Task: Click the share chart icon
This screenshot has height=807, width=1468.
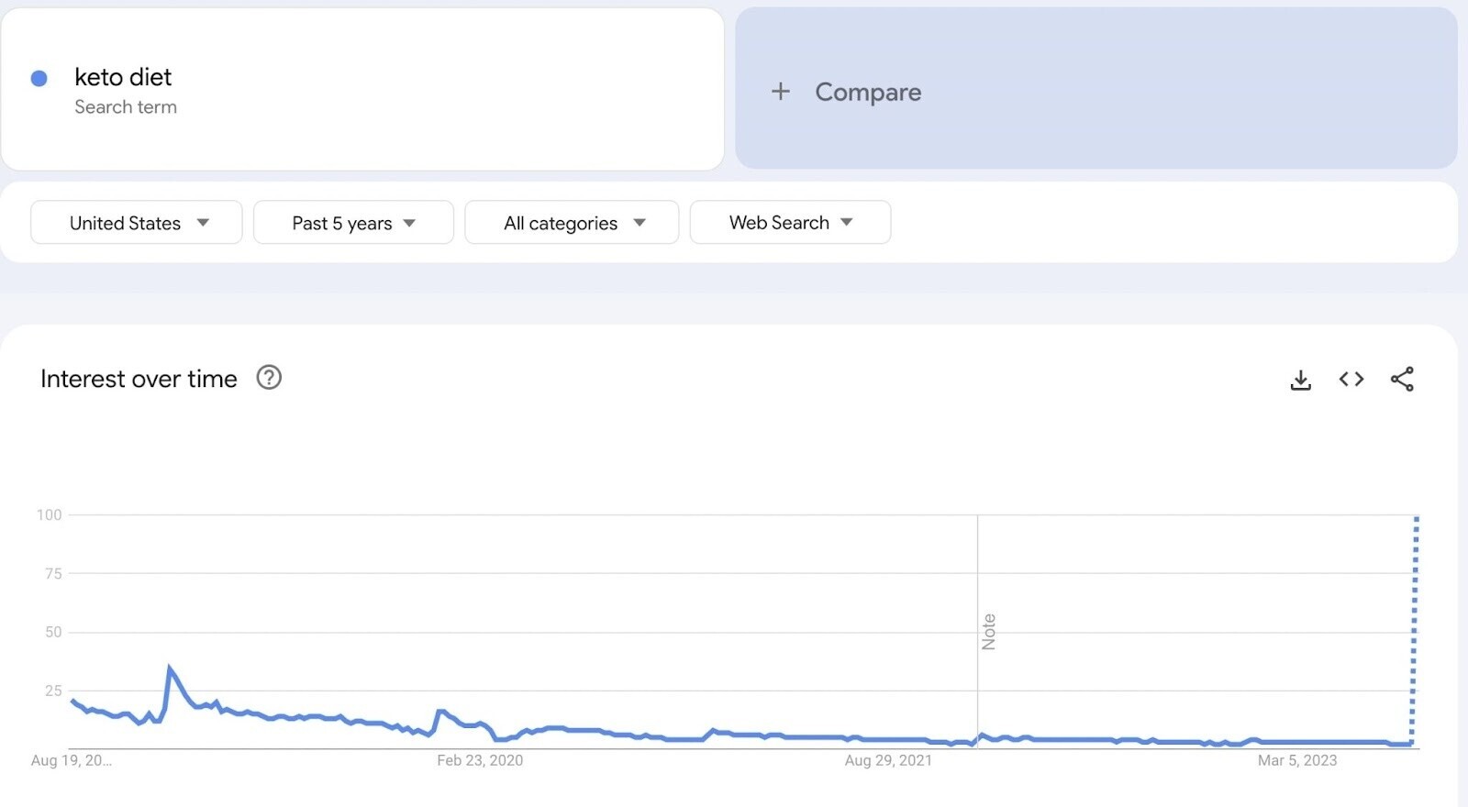Action: coord(1402,379)
